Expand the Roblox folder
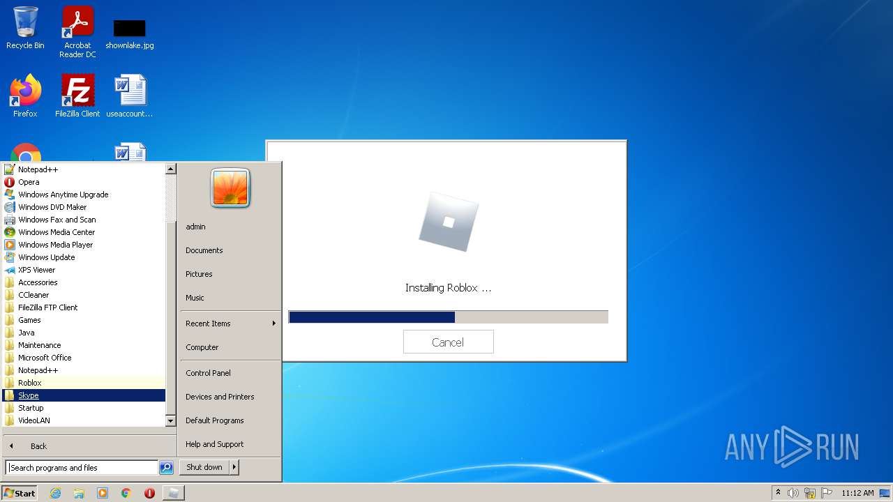The image size is (893, 502). (84, 383)
